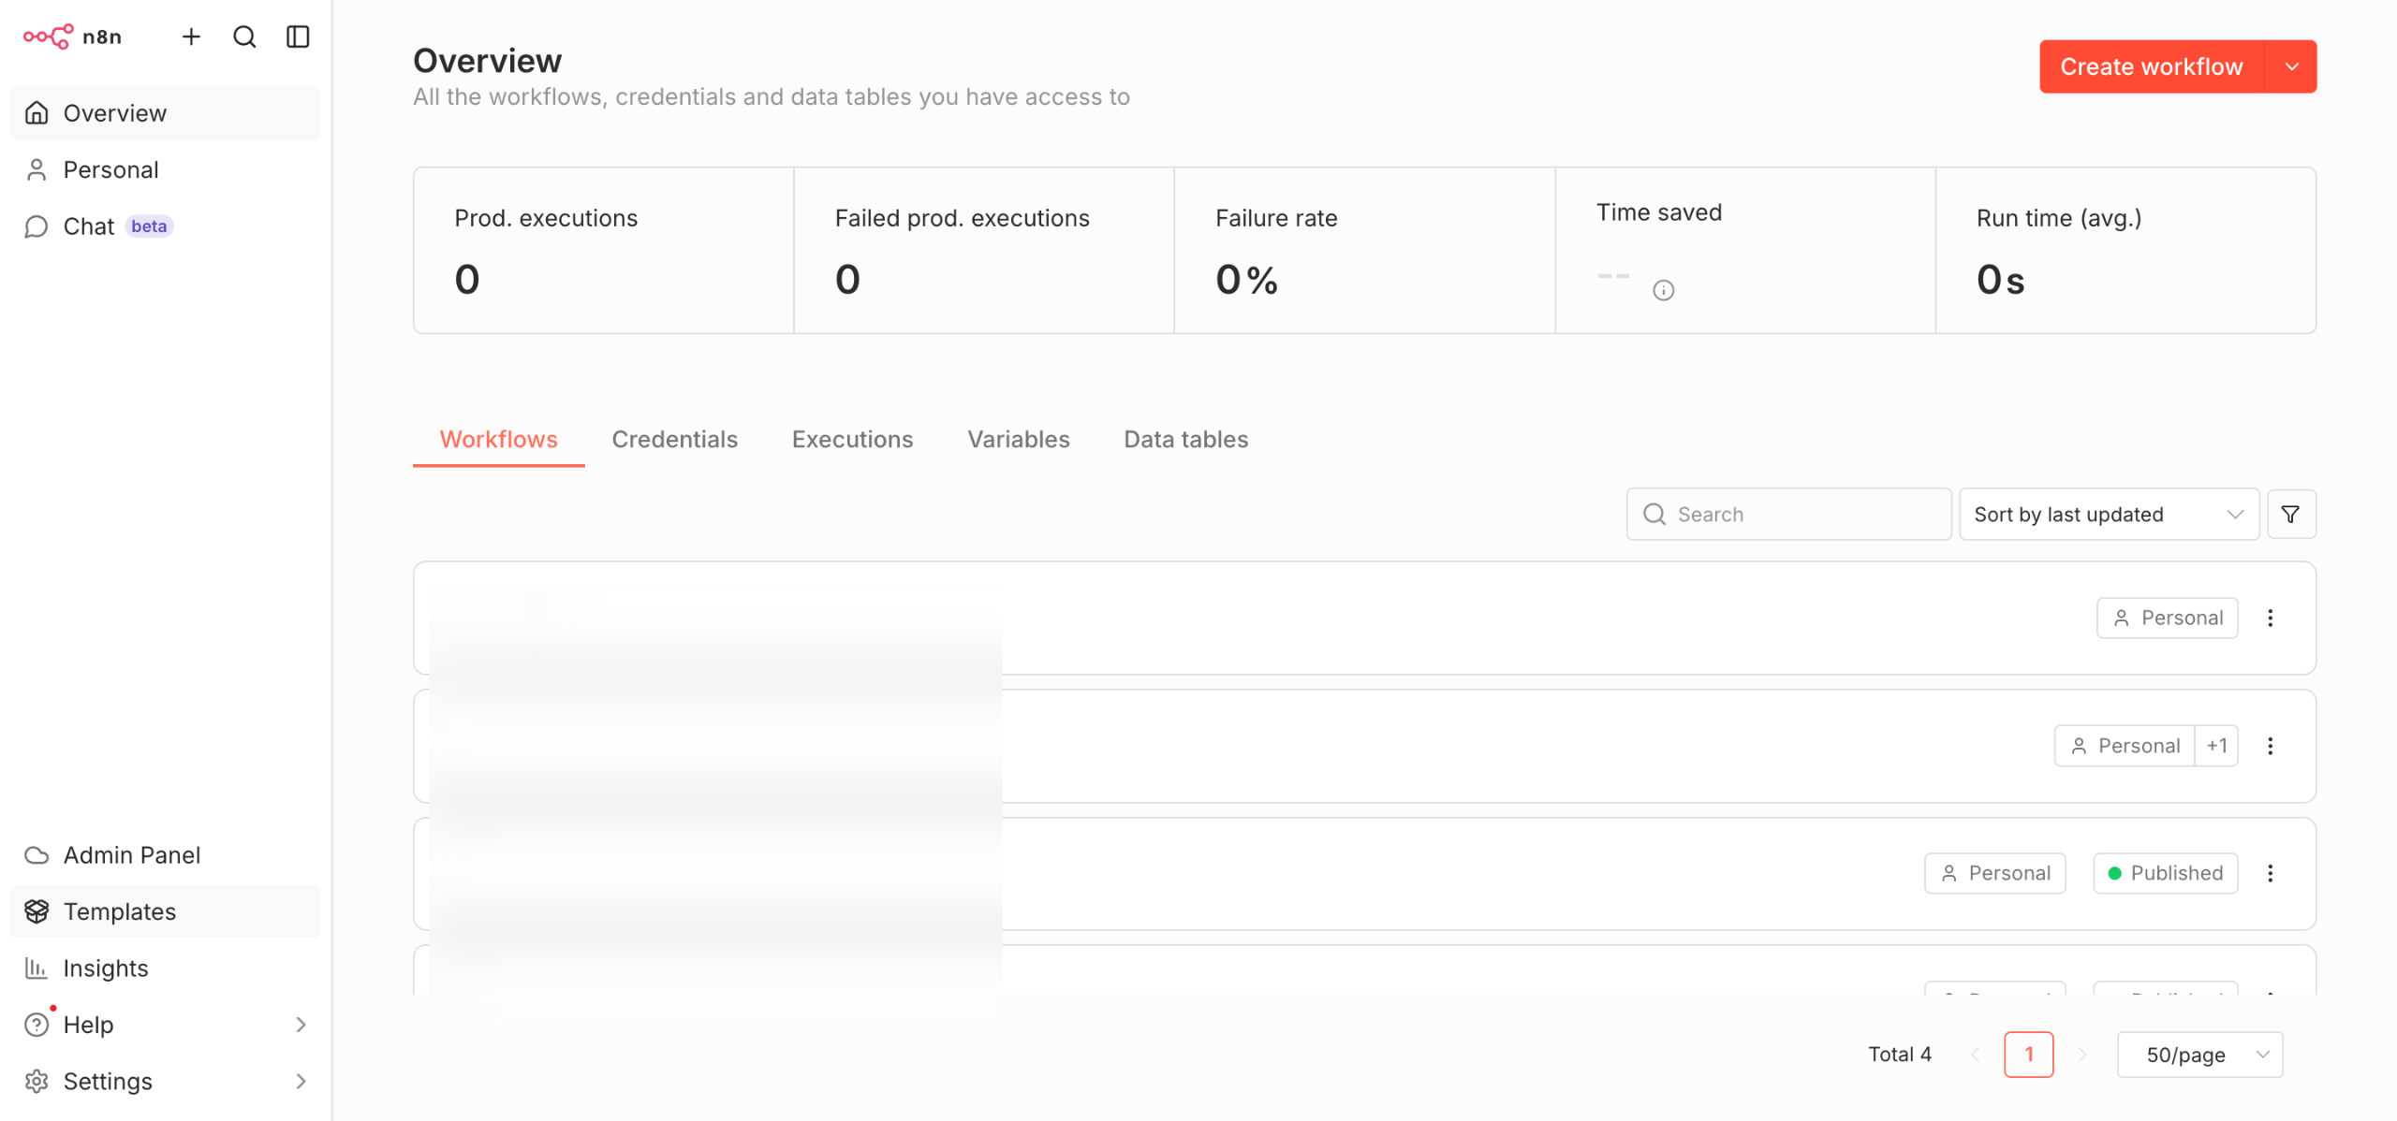Screen dimensions: 2397x1121
Task: Switch to the Credentials tab
Action: click(674, 439)
